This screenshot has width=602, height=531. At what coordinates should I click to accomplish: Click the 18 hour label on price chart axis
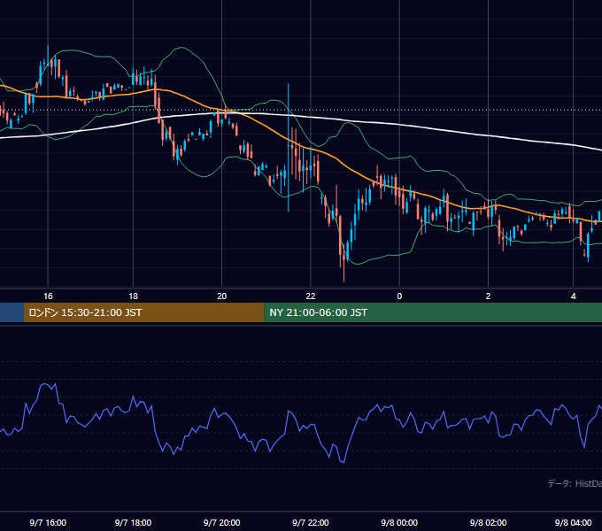pyautogui.click(x=133, y=296)
